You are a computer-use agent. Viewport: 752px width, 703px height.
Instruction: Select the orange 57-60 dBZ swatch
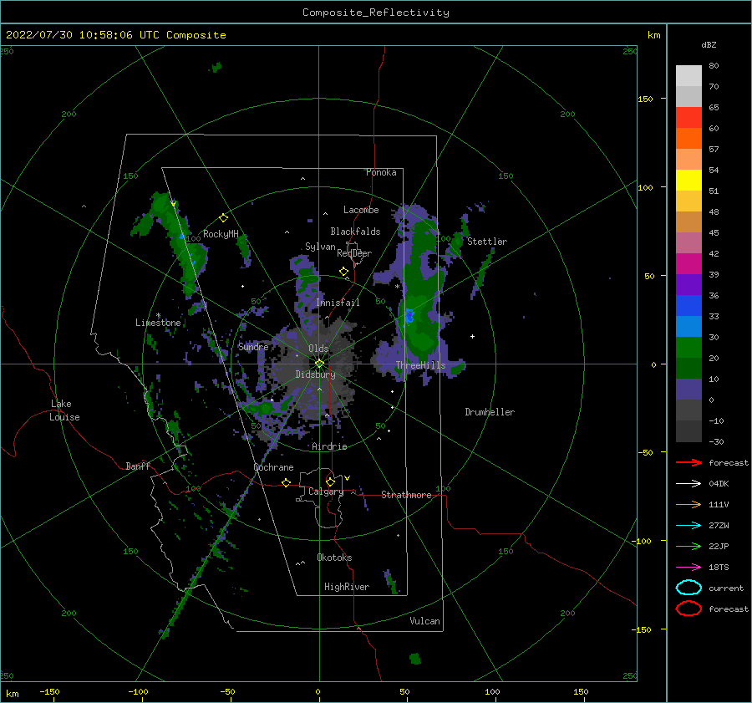click(688, 139)
